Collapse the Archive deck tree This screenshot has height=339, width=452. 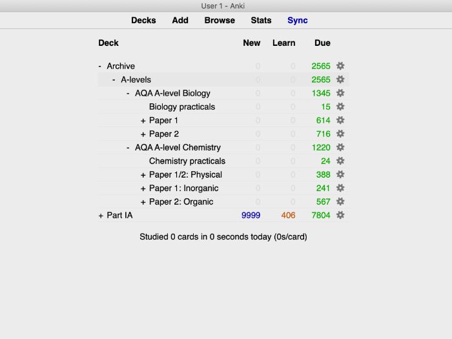[100, 66]
